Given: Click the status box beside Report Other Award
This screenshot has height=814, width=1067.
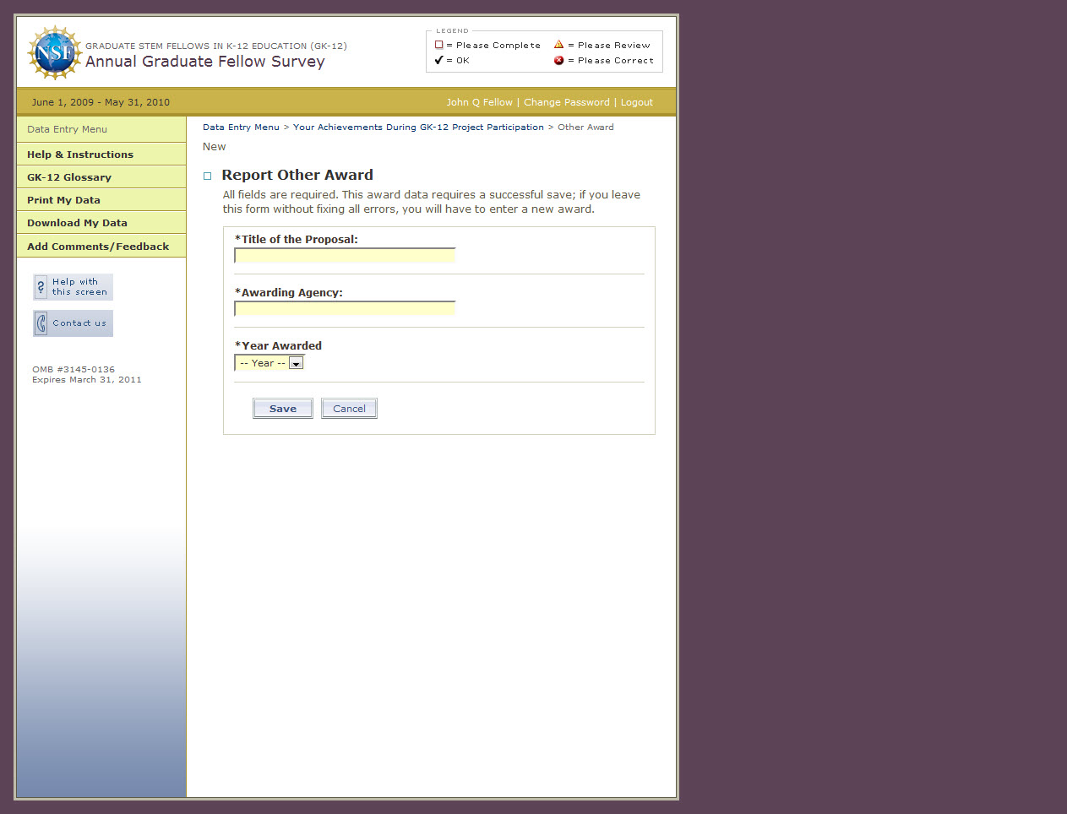Looking at the screenshot, I should coord(207,176).
